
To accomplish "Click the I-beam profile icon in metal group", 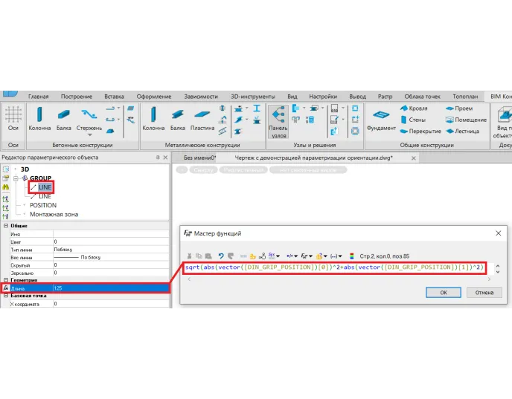I will (257, 108).
